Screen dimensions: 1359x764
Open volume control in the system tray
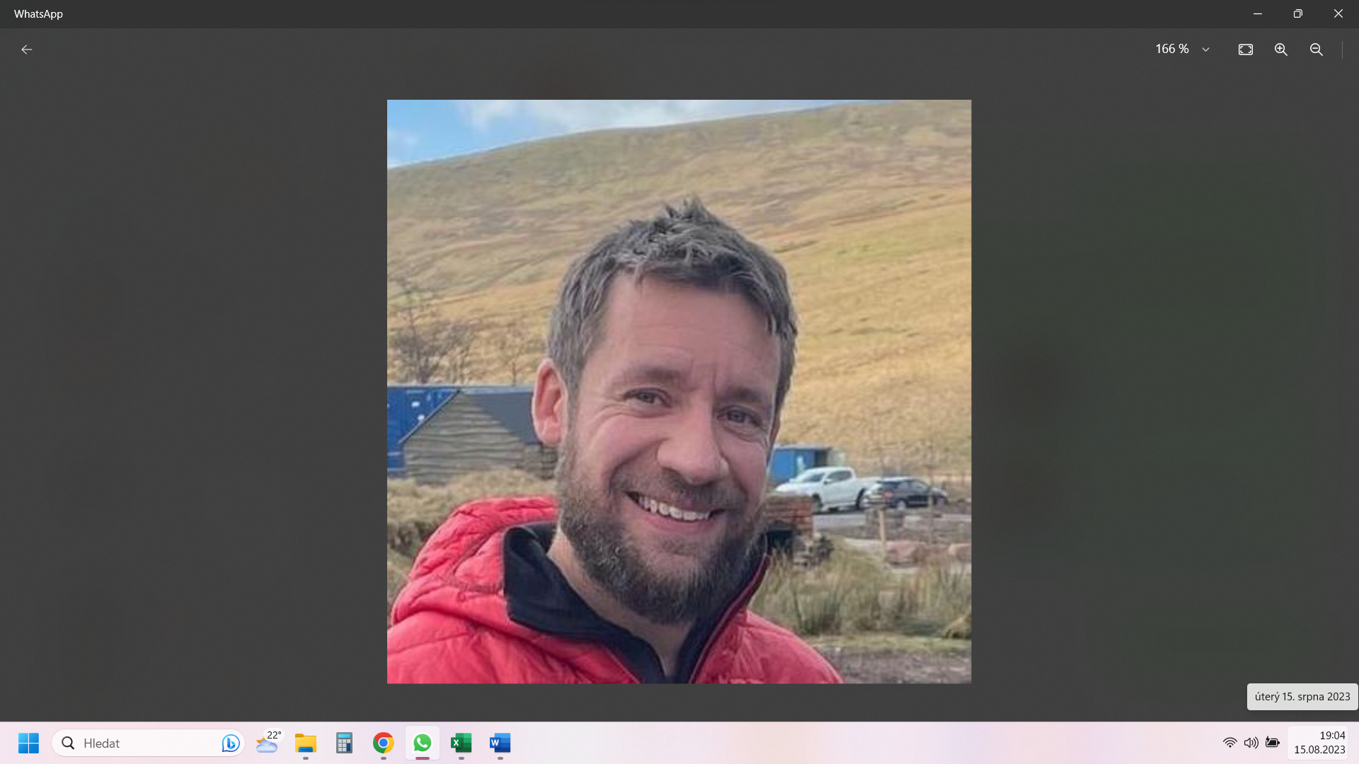tap(1251, 743)
